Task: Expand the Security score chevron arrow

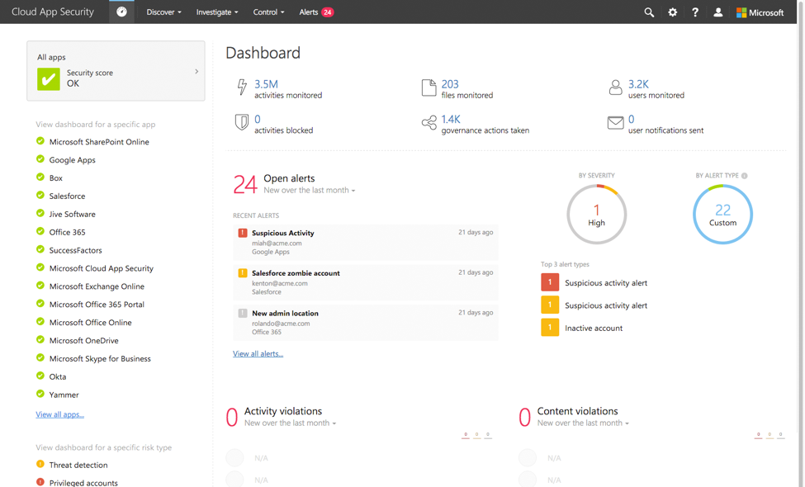Action: click(197, 72)
